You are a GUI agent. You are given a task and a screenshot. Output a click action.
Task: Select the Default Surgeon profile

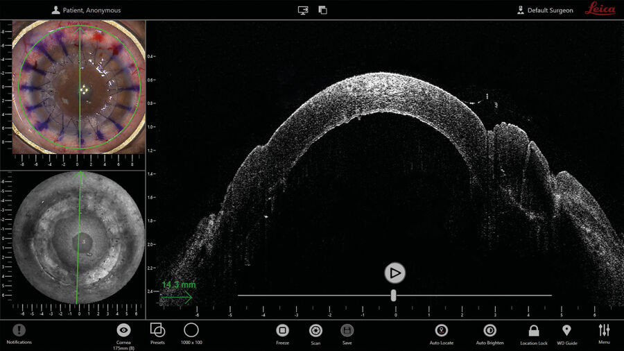click(x=545, y=10)
